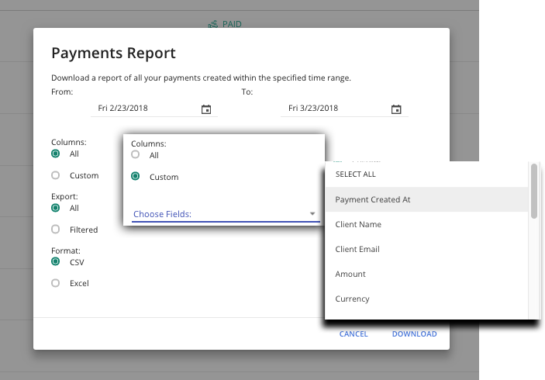Select the Custom columns radio in main dialog
This screenshot has width=545, height=380.
tap(55, 175)
